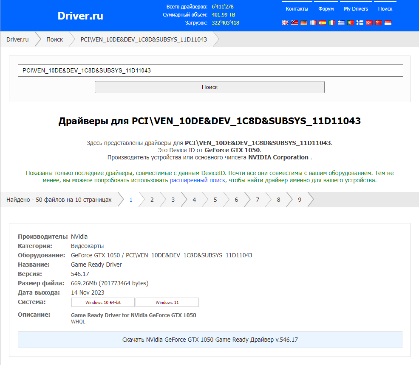Viewport: 419px width, 365px height.
Task: Go to My Drivers section
Action: click(356, 9)
